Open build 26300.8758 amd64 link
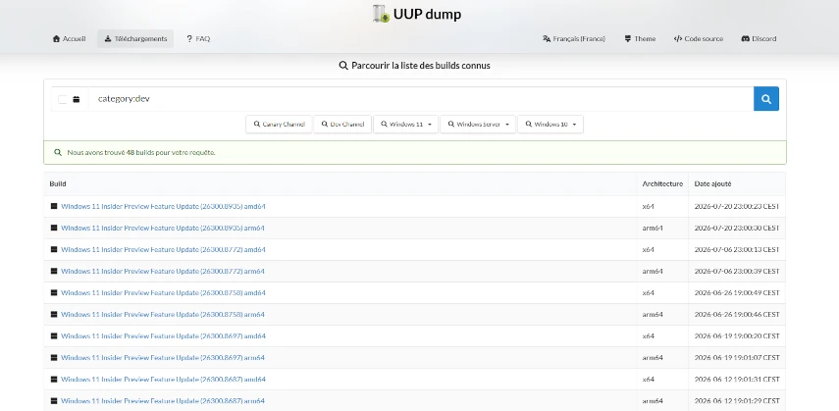Viewport: 839px width, 411px height. [x=163, y=292]
